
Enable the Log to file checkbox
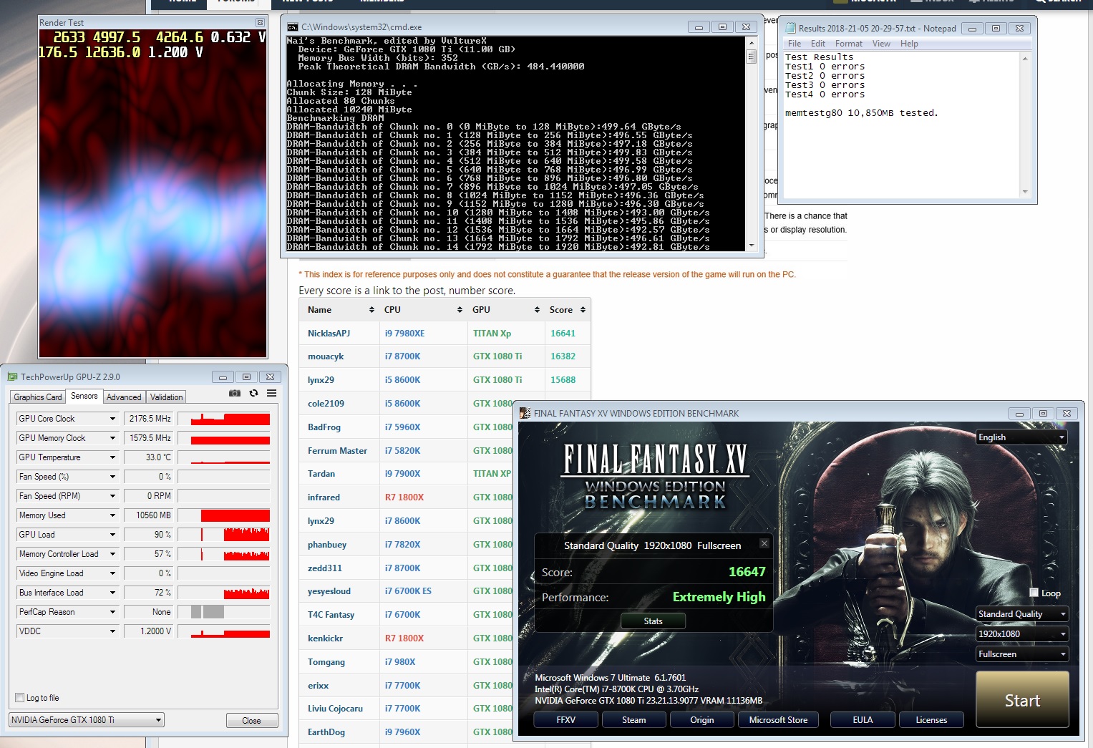(x=19, y=697)
